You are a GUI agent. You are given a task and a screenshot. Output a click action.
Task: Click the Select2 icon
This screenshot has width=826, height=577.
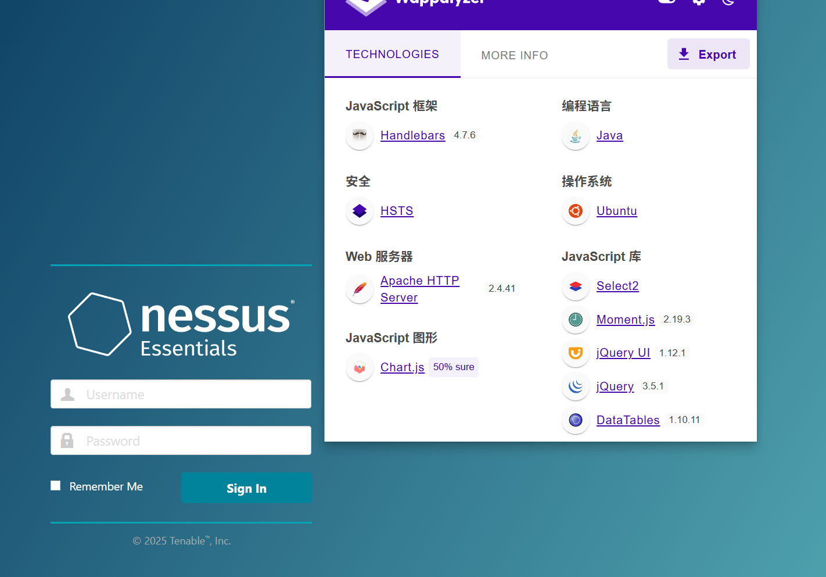576,286
